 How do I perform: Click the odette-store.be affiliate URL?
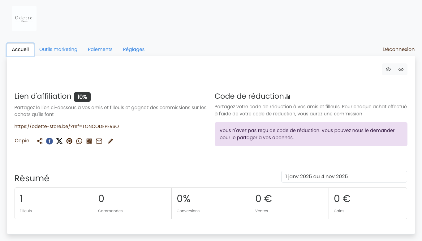click(x=67, y=127)
